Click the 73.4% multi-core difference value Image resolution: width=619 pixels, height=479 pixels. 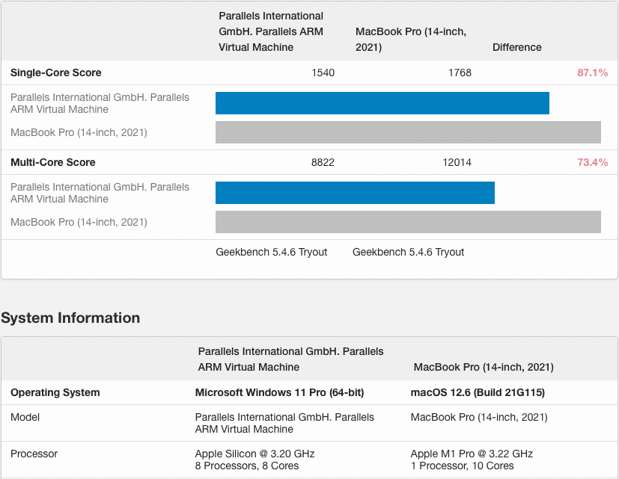click(592, 162)
